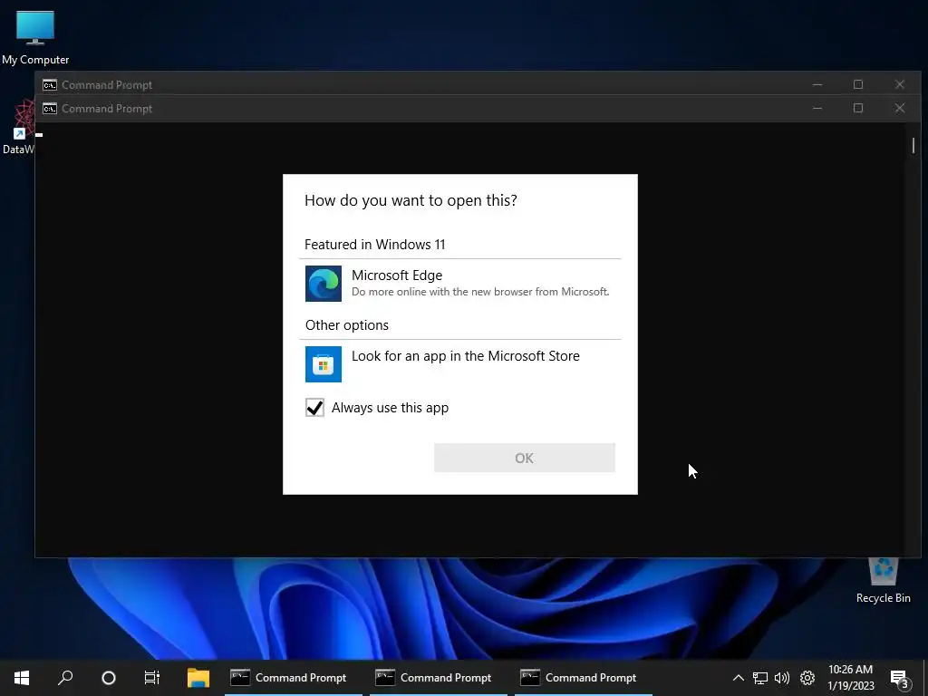Click the Microsoft Store icon in dialog

point(324,364)
